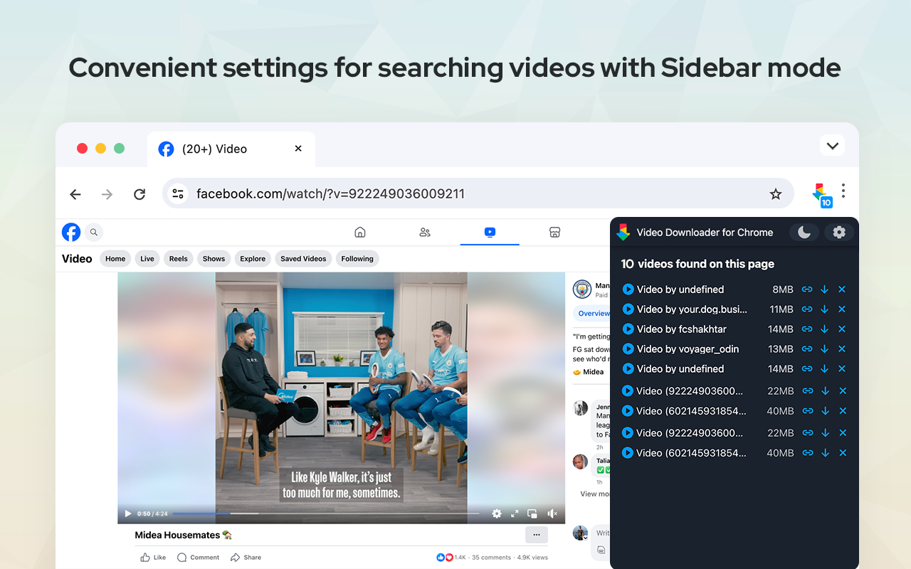The image size is (911, 569).
Task: Switch to Explore videos
Action: click(x=253, y=259)
